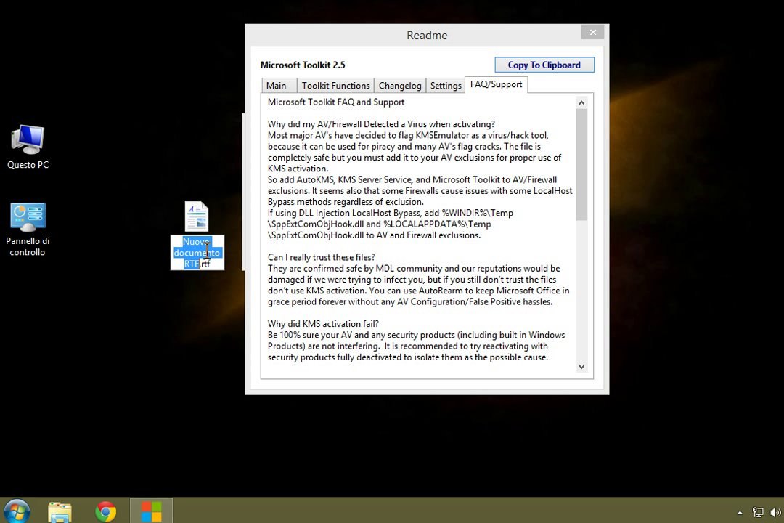This screenshot has width=784, height=523.
Task: Close the Readme window
Action: click(x=592, y=32)
